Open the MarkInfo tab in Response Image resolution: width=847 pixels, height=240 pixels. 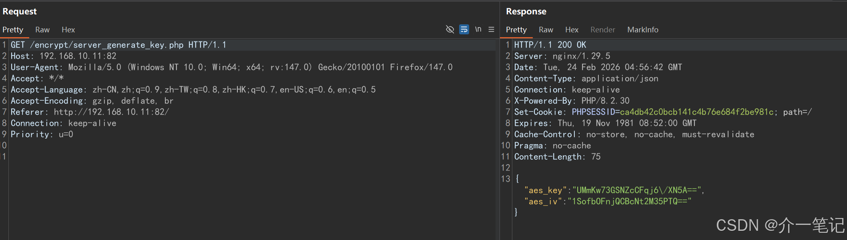click(x=642, y=30)
